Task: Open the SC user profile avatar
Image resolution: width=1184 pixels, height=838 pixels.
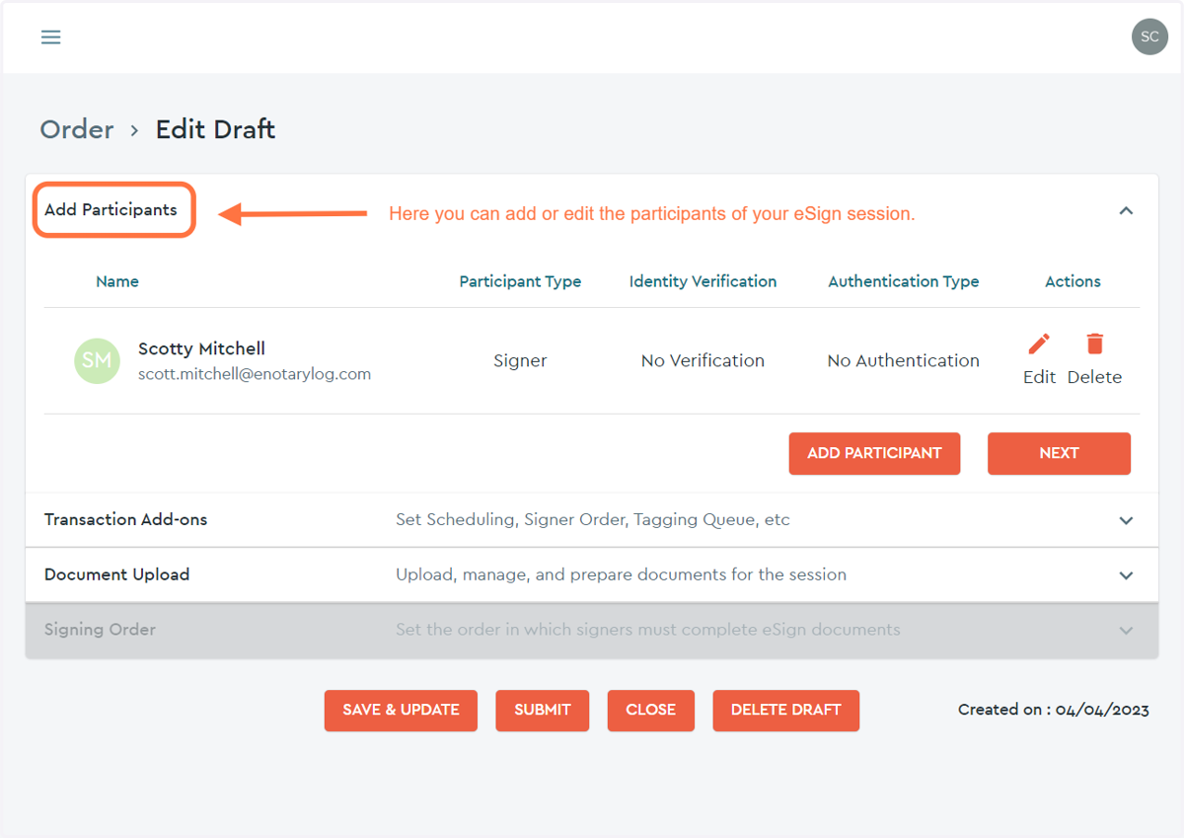Action: click(1149, 37)
